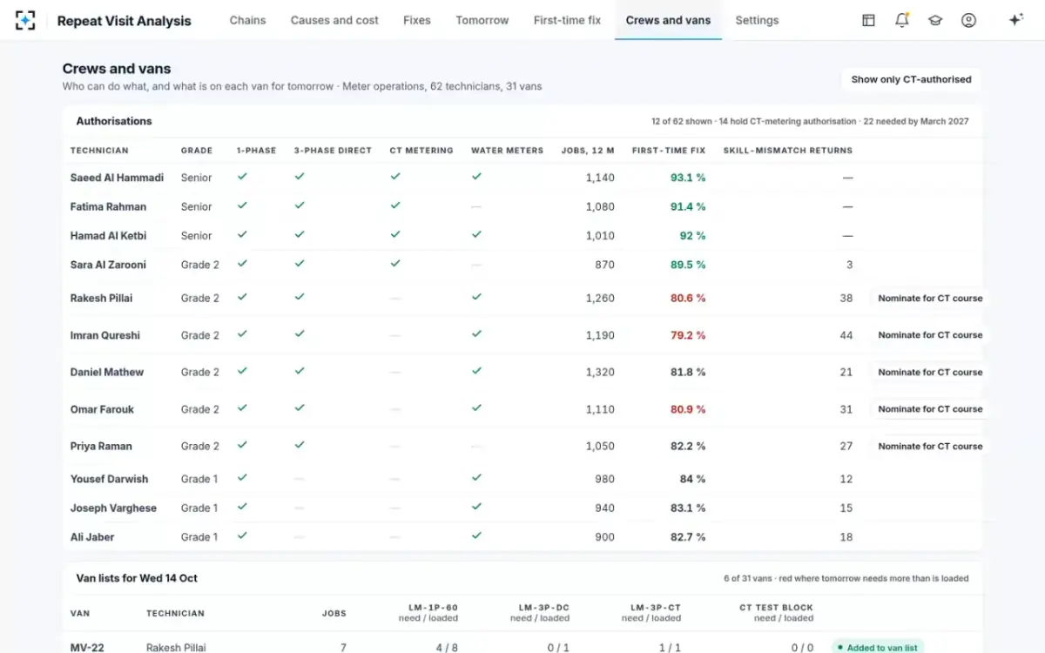Screen dimensions: 1045x653
Task: Nominate Priya Raman for CT course
Action: click(x=930, y=446)
